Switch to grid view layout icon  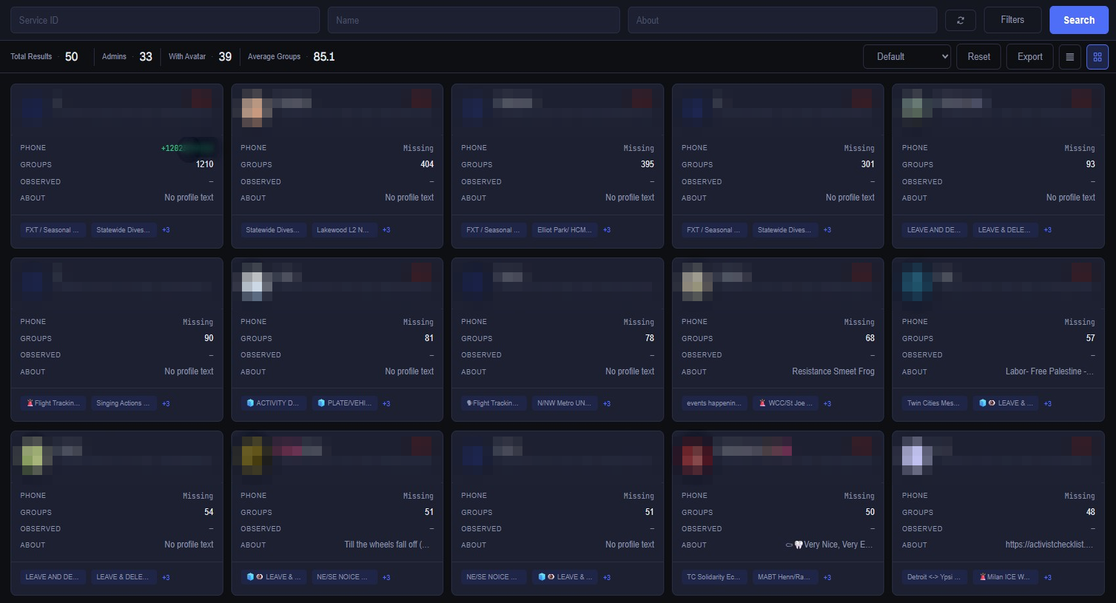[x=1097, y=56]
